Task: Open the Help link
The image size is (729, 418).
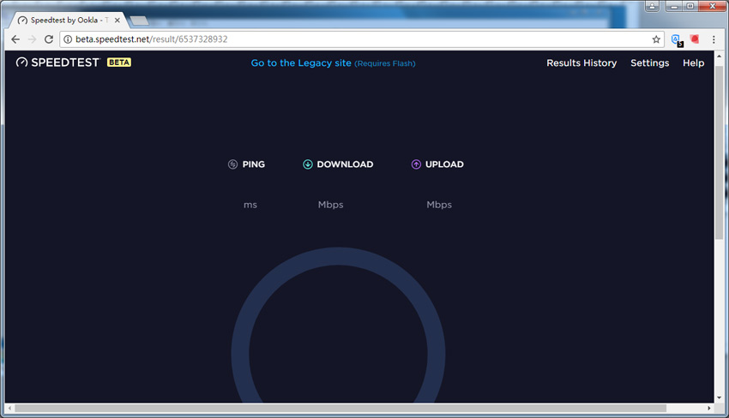Action: tap(693, 63)
